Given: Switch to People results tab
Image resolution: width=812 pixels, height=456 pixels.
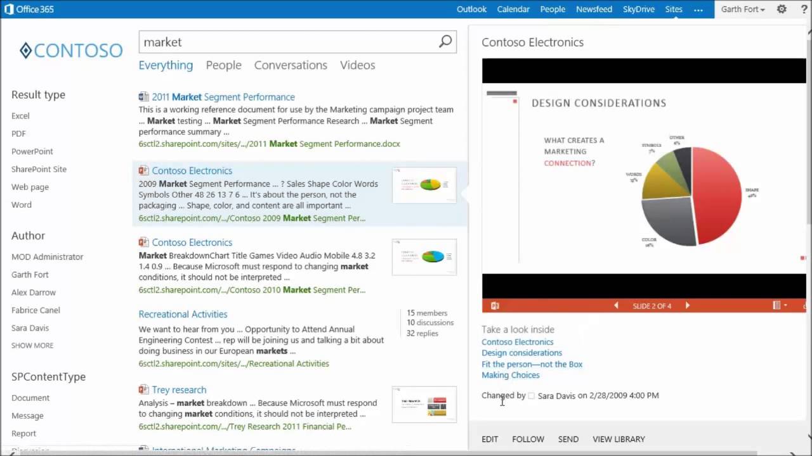Looking at the screenshot, I should pyautogui.click(x=223, y=65).
